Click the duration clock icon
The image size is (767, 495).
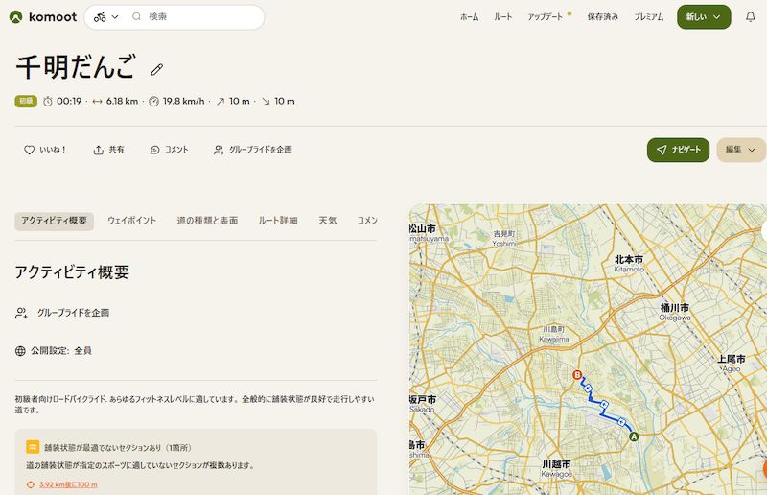[x=47, y=102]
